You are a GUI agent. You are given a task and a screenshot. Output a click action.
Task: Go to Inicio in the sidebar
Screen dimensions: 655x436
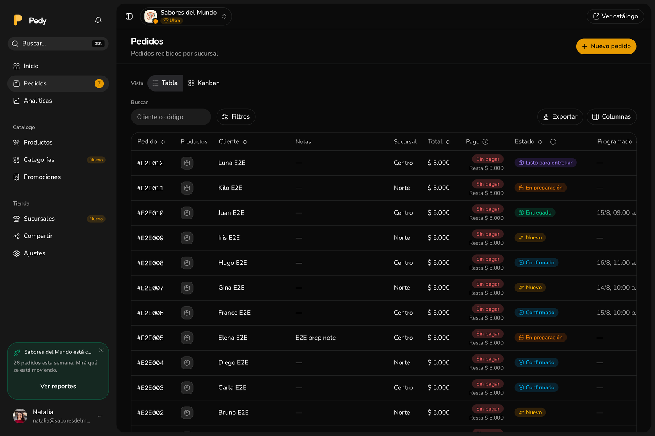(x=58, y=66)
